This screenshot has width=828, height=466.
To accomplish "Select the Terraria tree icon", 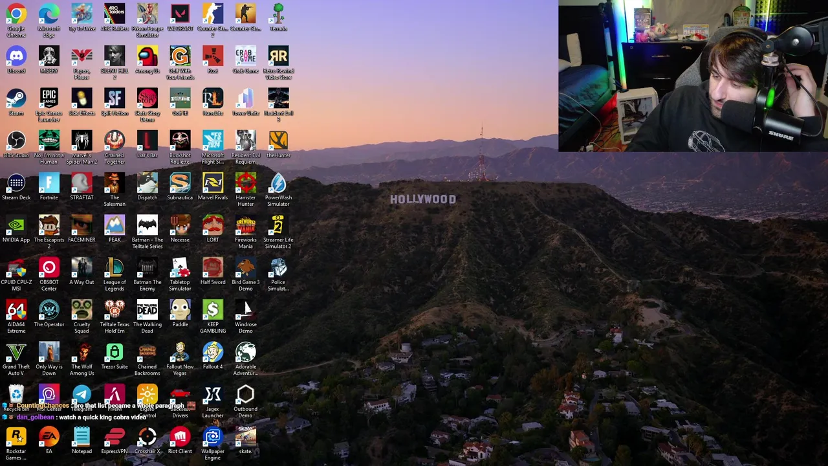I will [278, 14].
